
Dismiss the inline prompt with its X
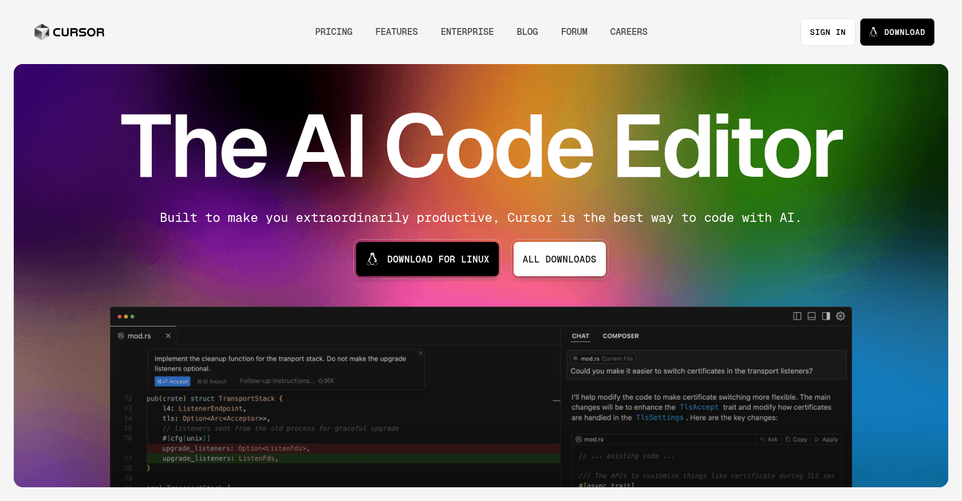(420, 353)
